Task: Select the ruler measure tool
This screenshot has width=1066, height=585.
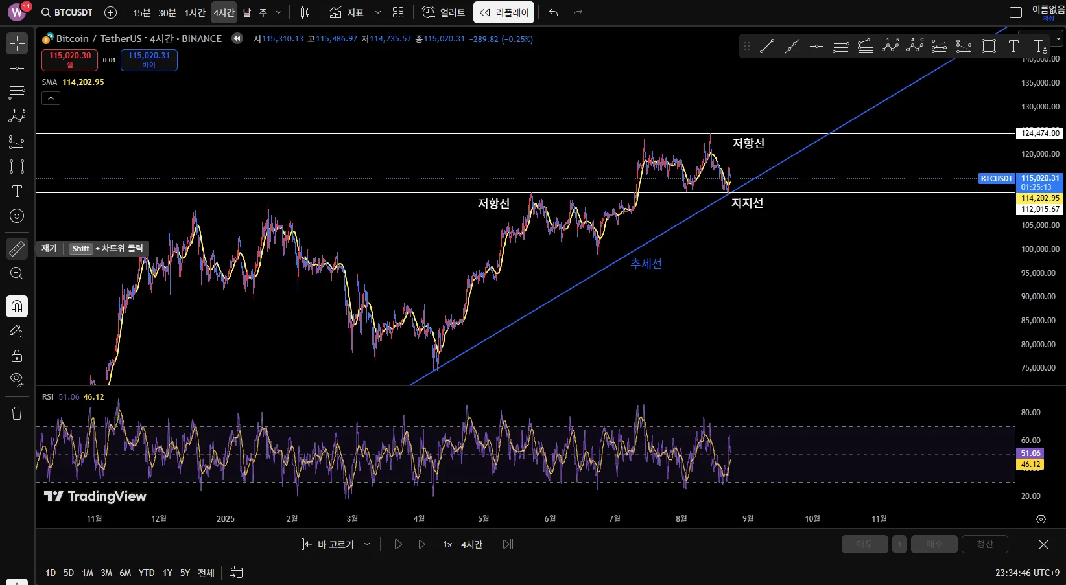Action: click(x=17, y=248)
